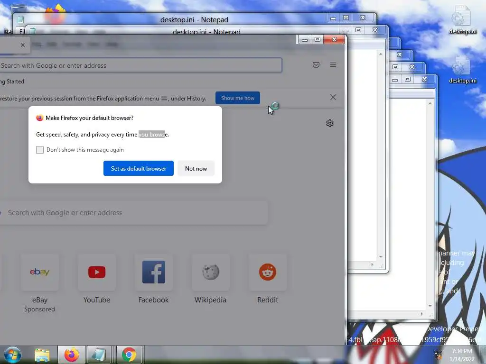The height and width of the screenshot is (364, 486).
Task: Click the Getting Started bookmark
Action: (x=12, y=82)
